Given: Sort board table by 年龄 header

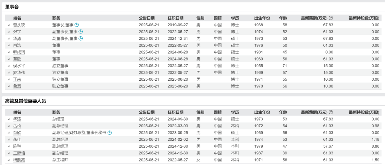Looking at the screenshot, I should coord(283,18).
